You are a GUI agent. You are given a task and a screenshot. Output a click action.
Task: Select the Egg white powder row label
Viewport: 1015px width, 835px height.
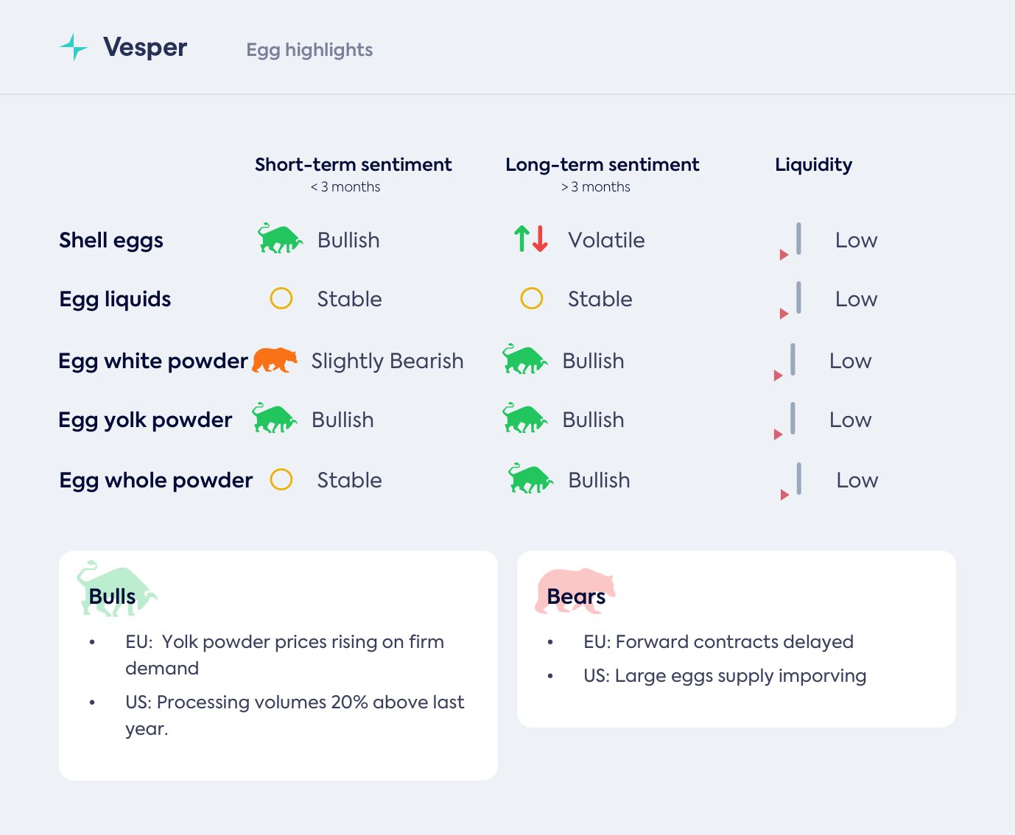point(153,361)
